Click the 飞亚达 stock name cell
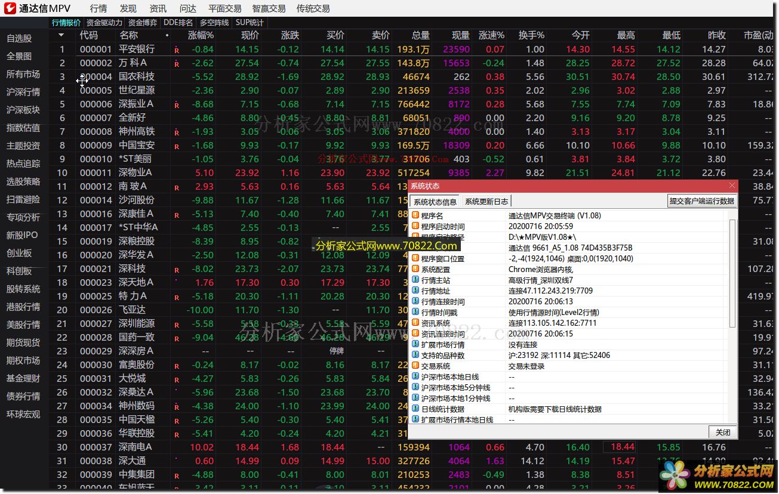The height and width of the screenshot is (494, 779). tap(132, 310)
